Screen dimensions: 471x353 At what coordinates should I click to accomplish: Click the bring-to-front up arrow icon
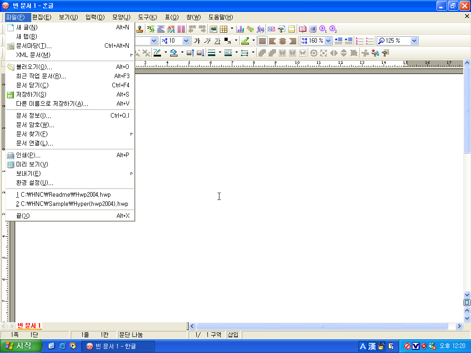[x=190, y=53]
